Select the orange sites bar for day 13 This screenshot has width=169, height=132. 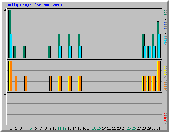(70, 83)
